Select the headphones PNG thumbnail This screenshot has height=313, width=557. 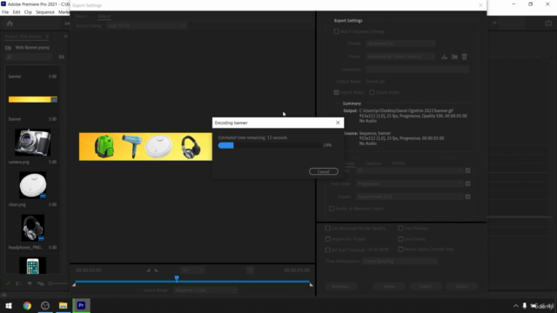tap(33, 228)
